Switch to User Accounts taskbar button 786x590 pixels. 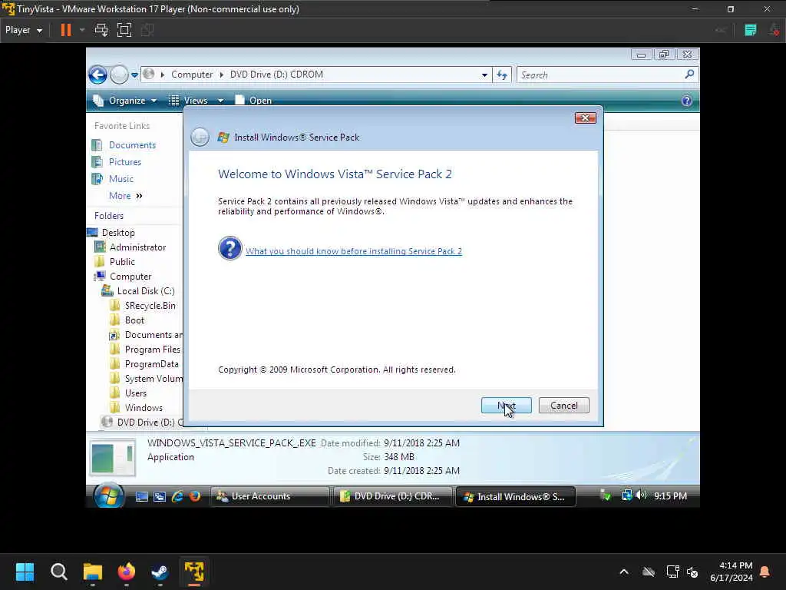[x=269, y=496]
